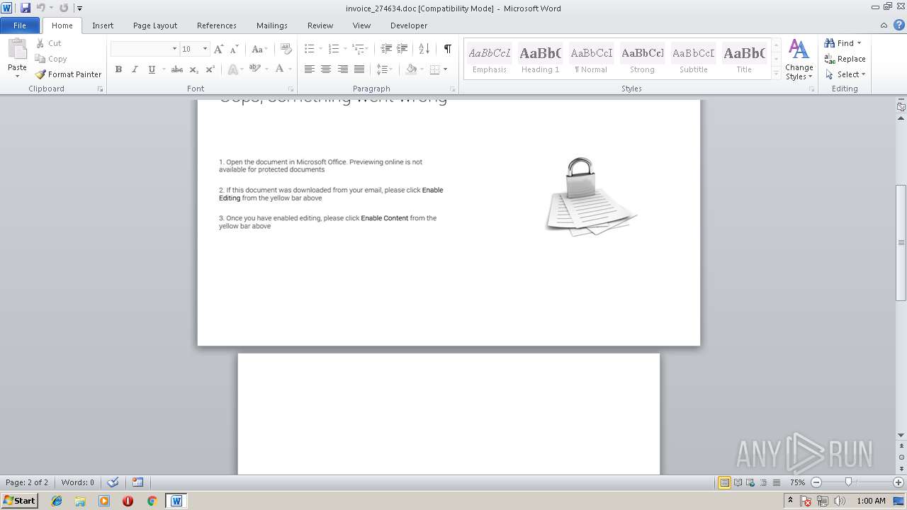Viewport: 907px width, 510px height.
Task: Justify the text
Action: pos(359,69)
